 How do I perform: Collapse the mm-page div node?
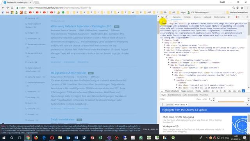(165, 55)
